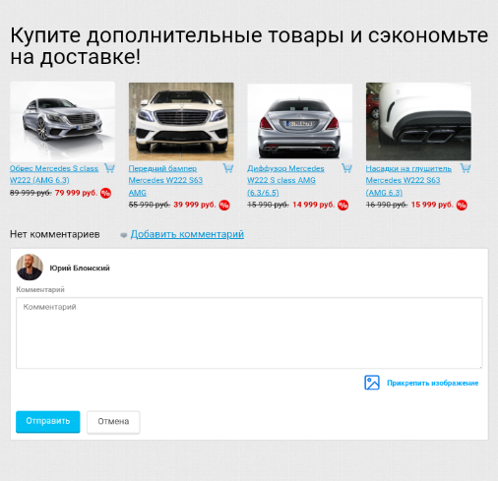
Task: Click the Отмена button
Action: click(x=113, y=422)
